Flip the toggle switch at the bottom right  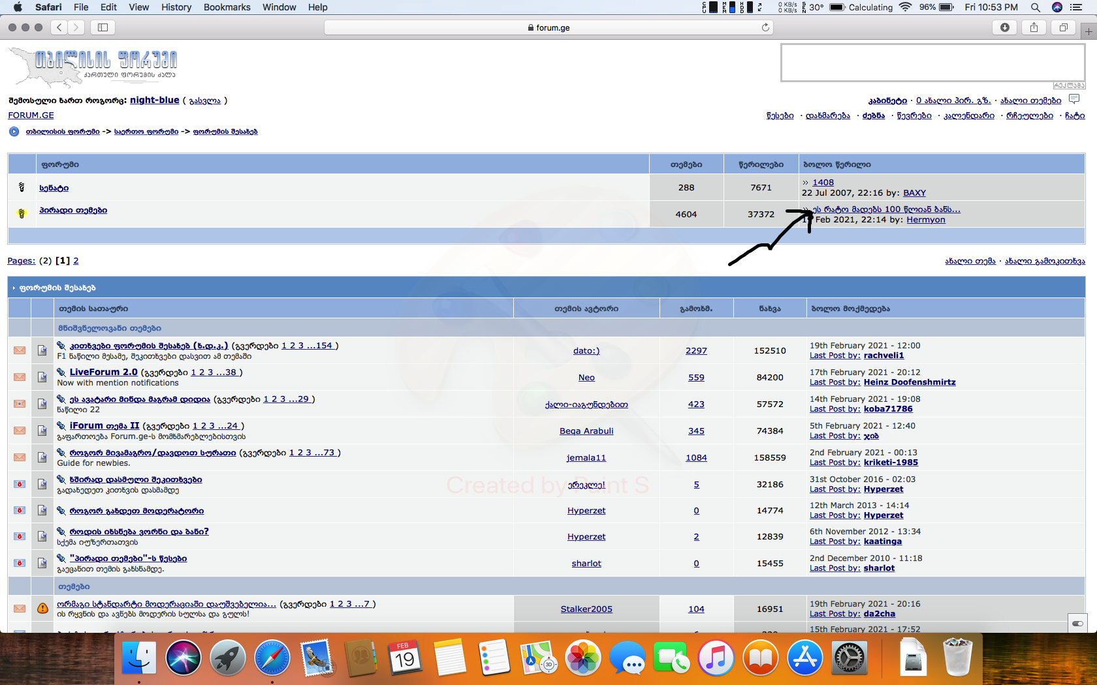click(x=1078, y=624)
